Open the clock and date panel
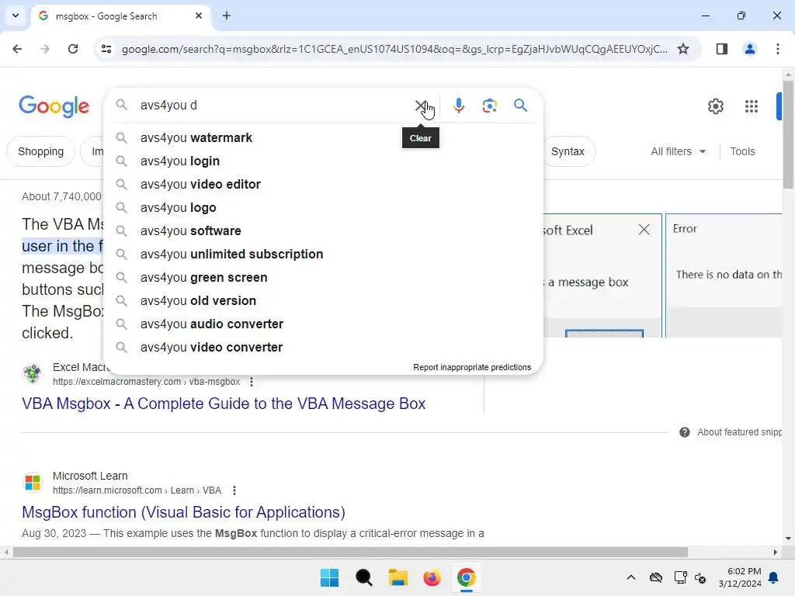Screen dimensions: 795x596 pos(740,577)
